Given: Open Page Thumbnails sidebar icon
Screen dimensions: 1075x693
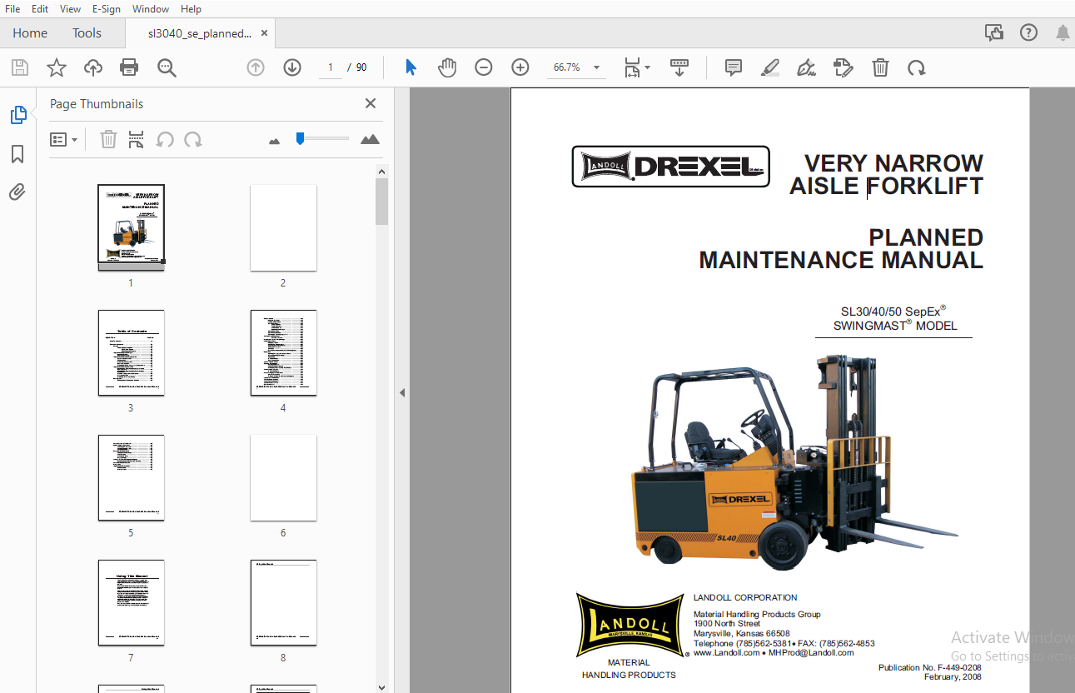Looking at the screenshot, I should tap(18, 115).
